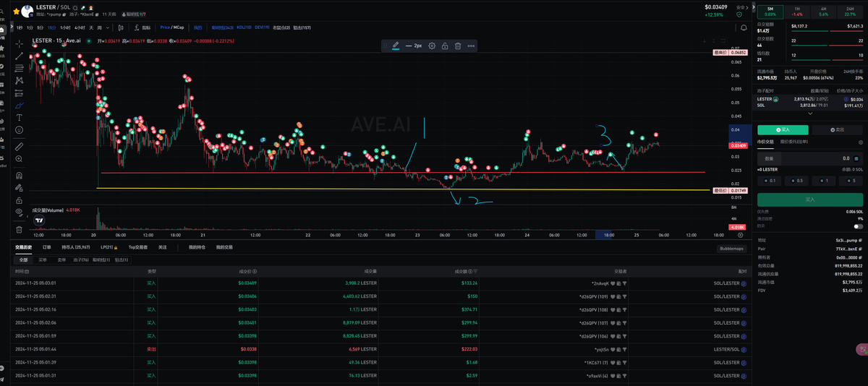Screen dimensions: 868x386
Task: Click the favorite star next to LESTER/SOL
Action: coord(16,11)
